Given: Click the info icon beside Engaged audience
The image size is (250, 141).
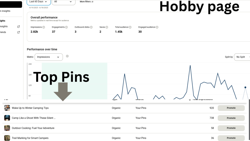Looking at the screenshot, I should click(x=157, y=27).
